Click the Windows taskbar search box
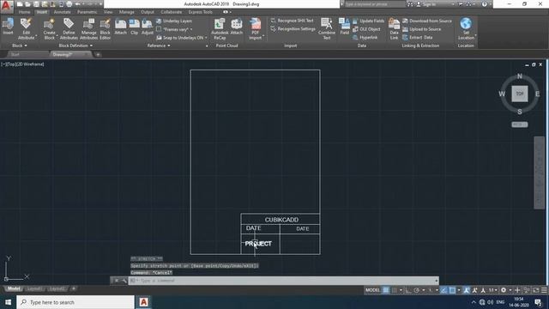Screen dimensions: 549x309 coord(75,302)
